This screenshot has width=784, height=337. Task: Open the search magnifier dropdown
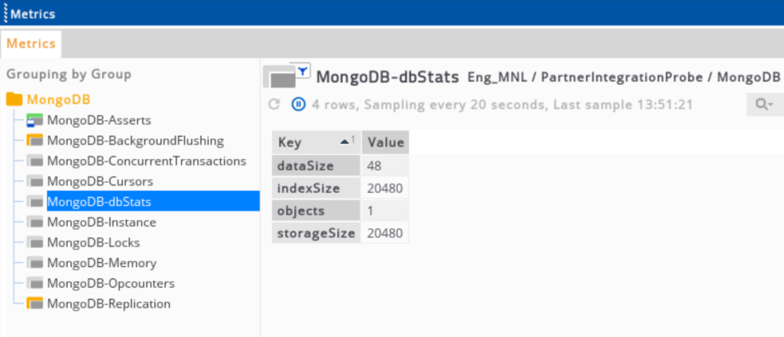764,105
